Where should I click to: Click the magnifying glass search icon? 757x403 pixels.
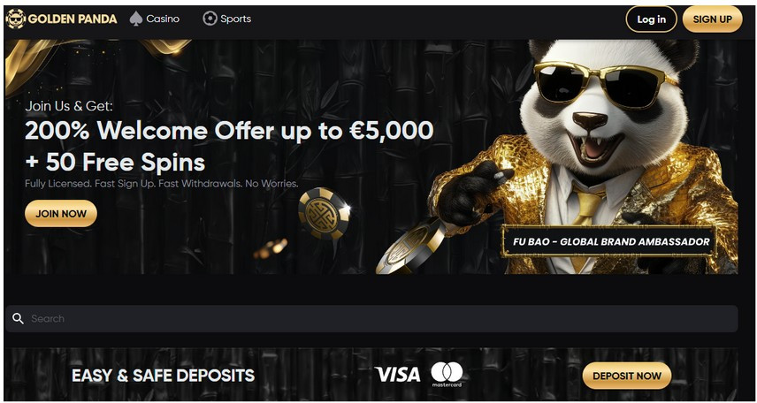coord(18,318)
